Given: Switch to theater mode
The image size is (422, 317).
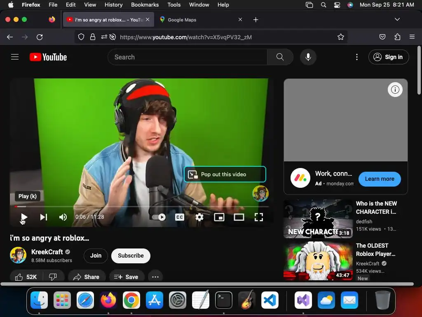Looking at the screenshot, I should [239, 217].
